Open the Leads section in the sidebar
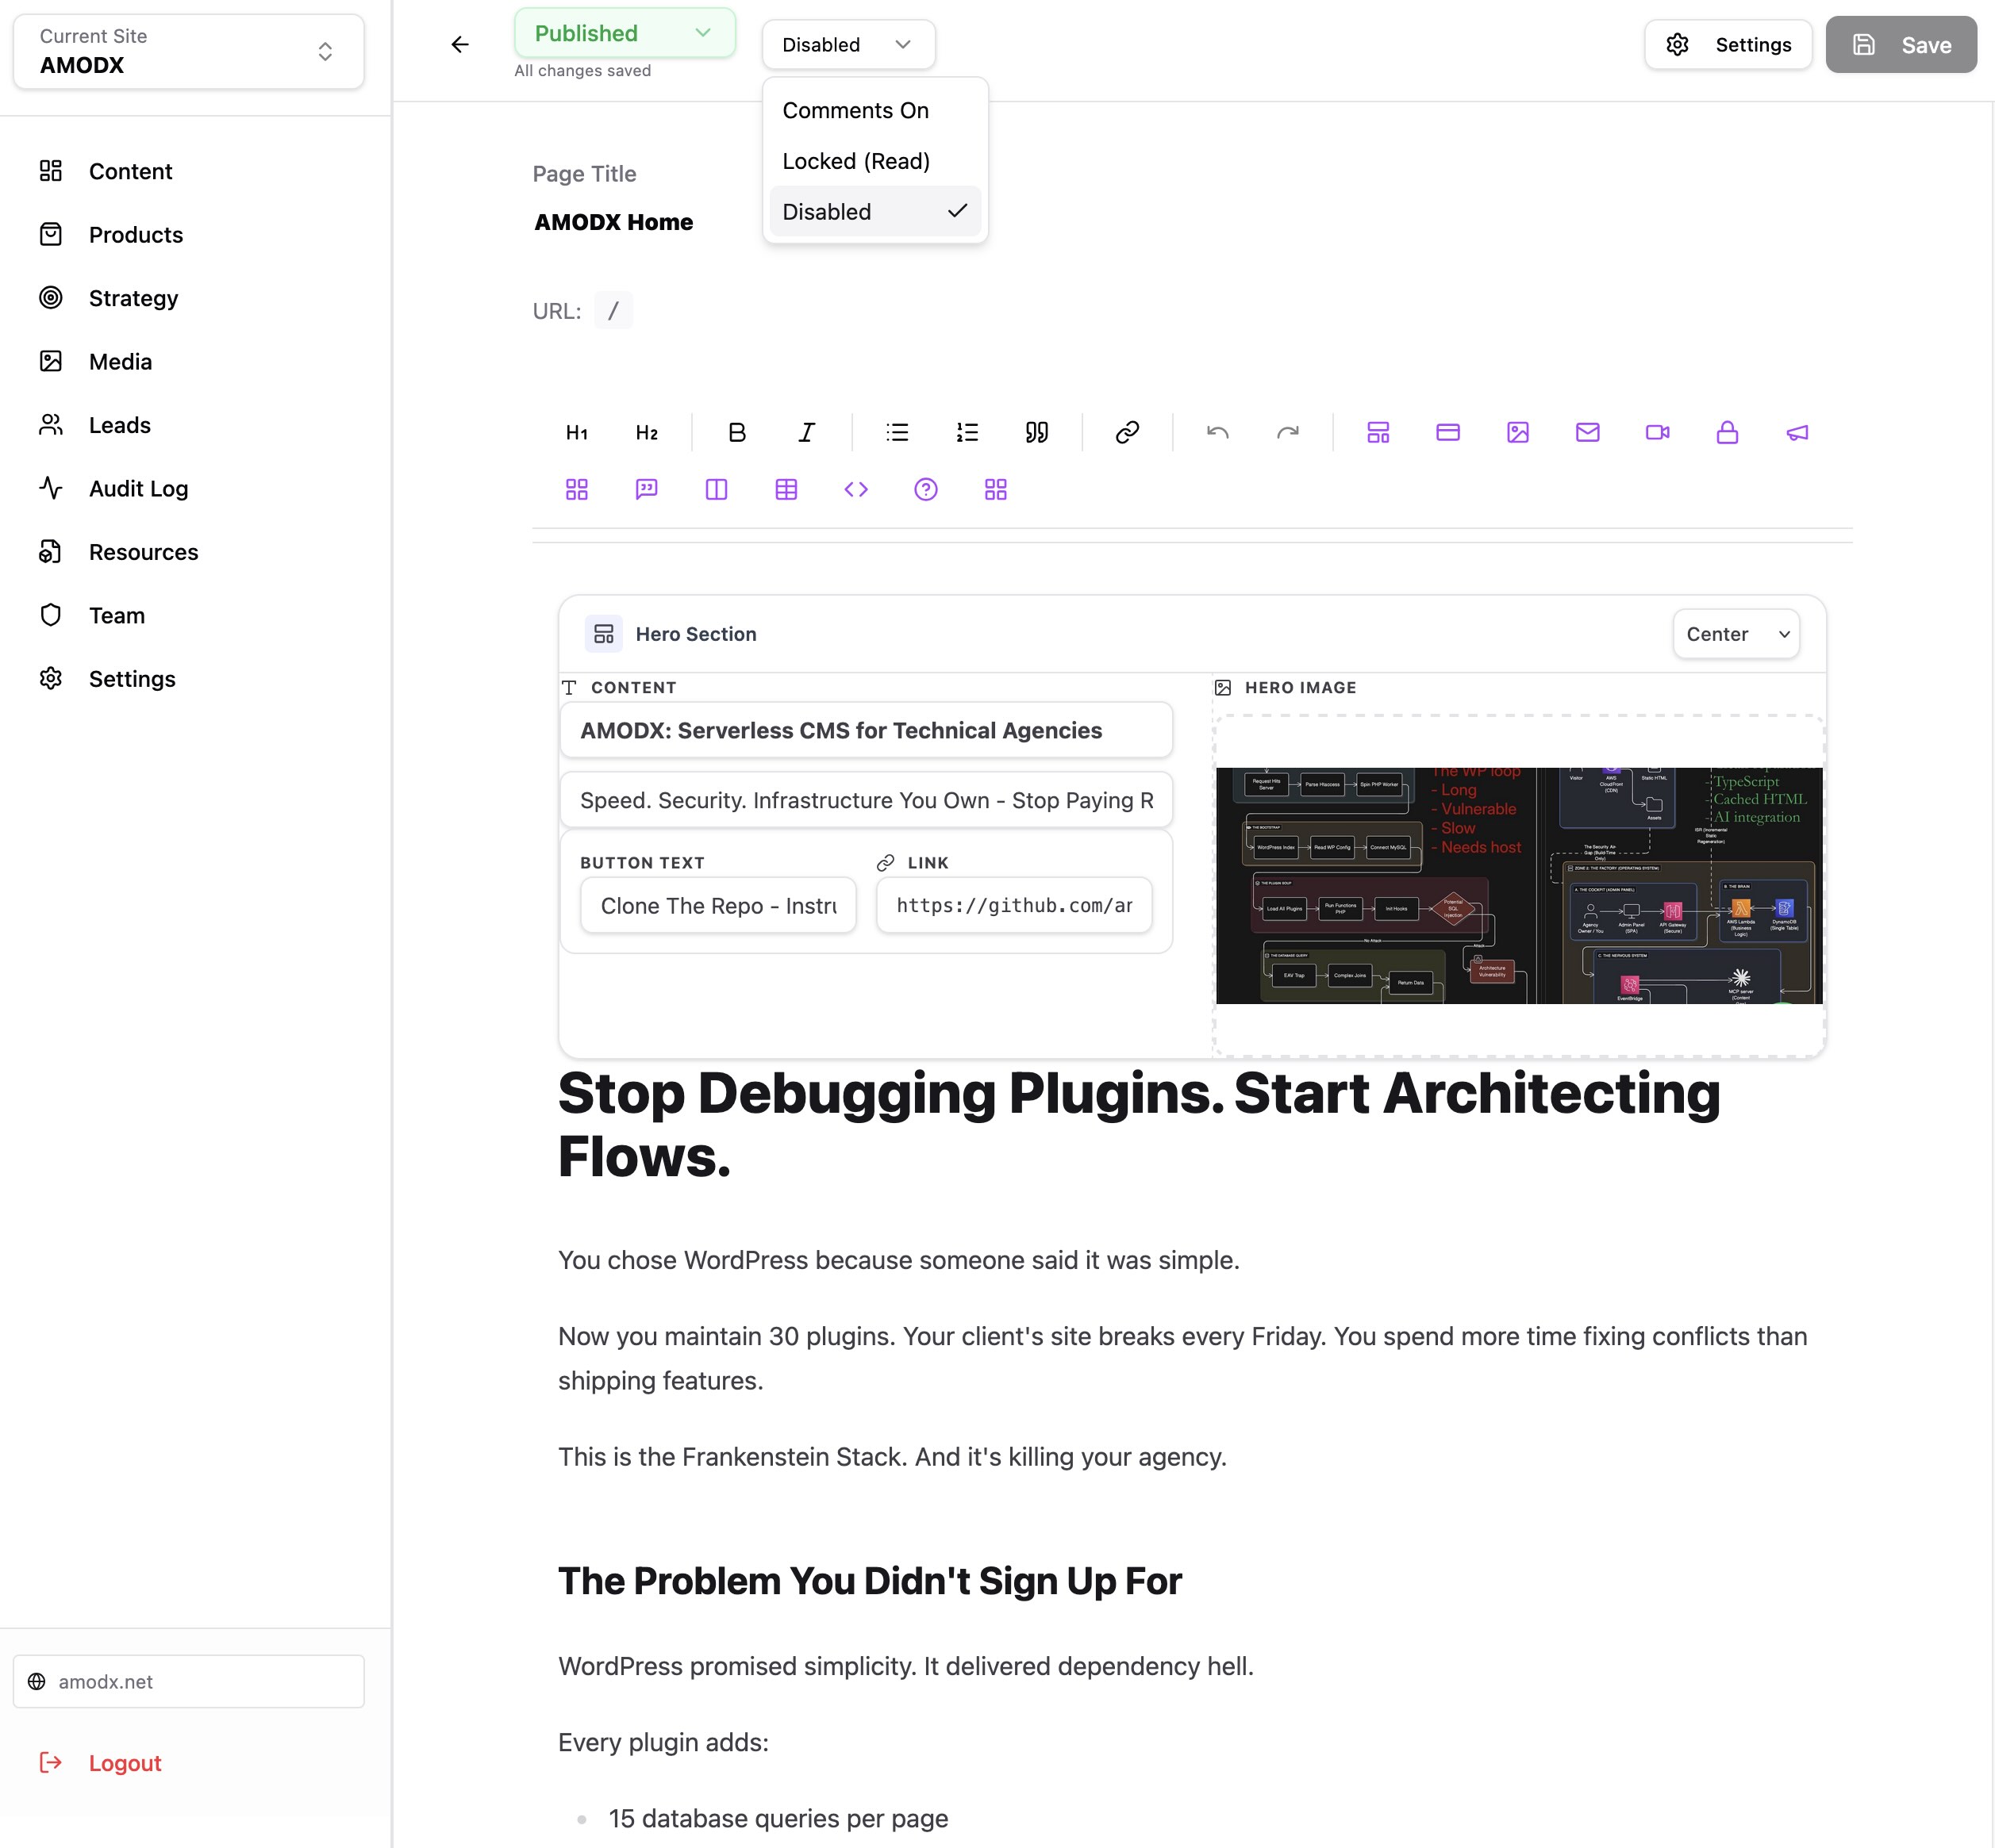This screenshot has height=1848, width=1995. [x=119, y=425]
